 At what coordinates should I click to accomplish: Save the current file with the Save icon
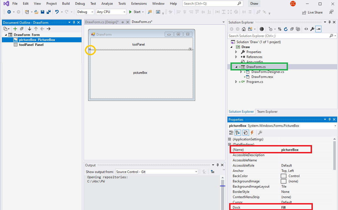tap(43, 12)
